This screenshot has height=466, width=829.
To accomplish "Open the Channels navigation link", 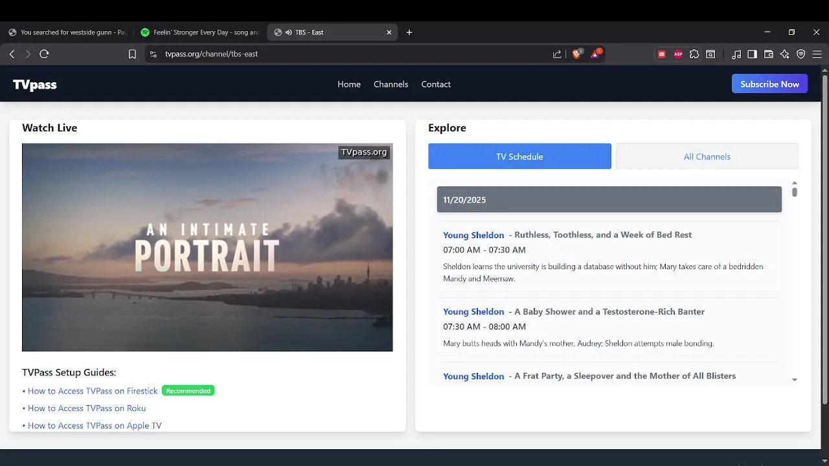I will [391, 84].
